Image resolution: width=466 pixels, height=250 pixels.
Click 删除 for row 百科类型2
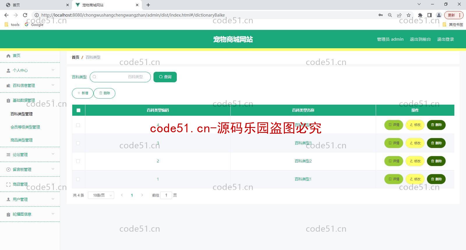(x=436, y=161)
